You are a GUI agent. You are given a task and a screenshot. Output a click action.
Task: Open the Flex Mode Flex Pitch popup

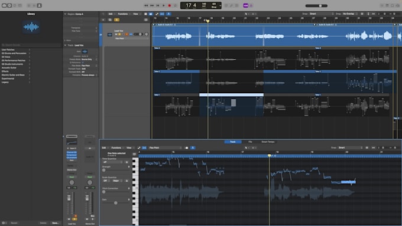(89, 65)
